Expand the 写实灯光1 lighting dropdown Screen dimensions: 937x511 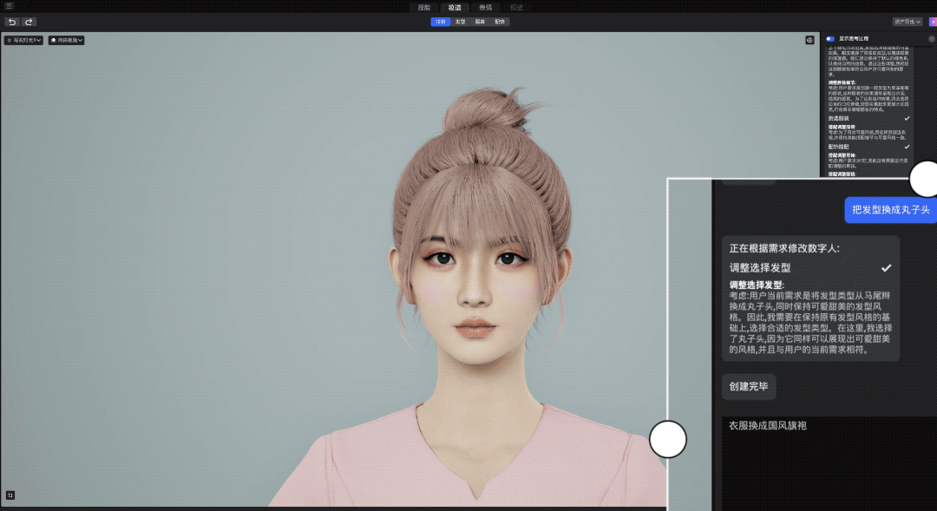click(x=37, y=39)
